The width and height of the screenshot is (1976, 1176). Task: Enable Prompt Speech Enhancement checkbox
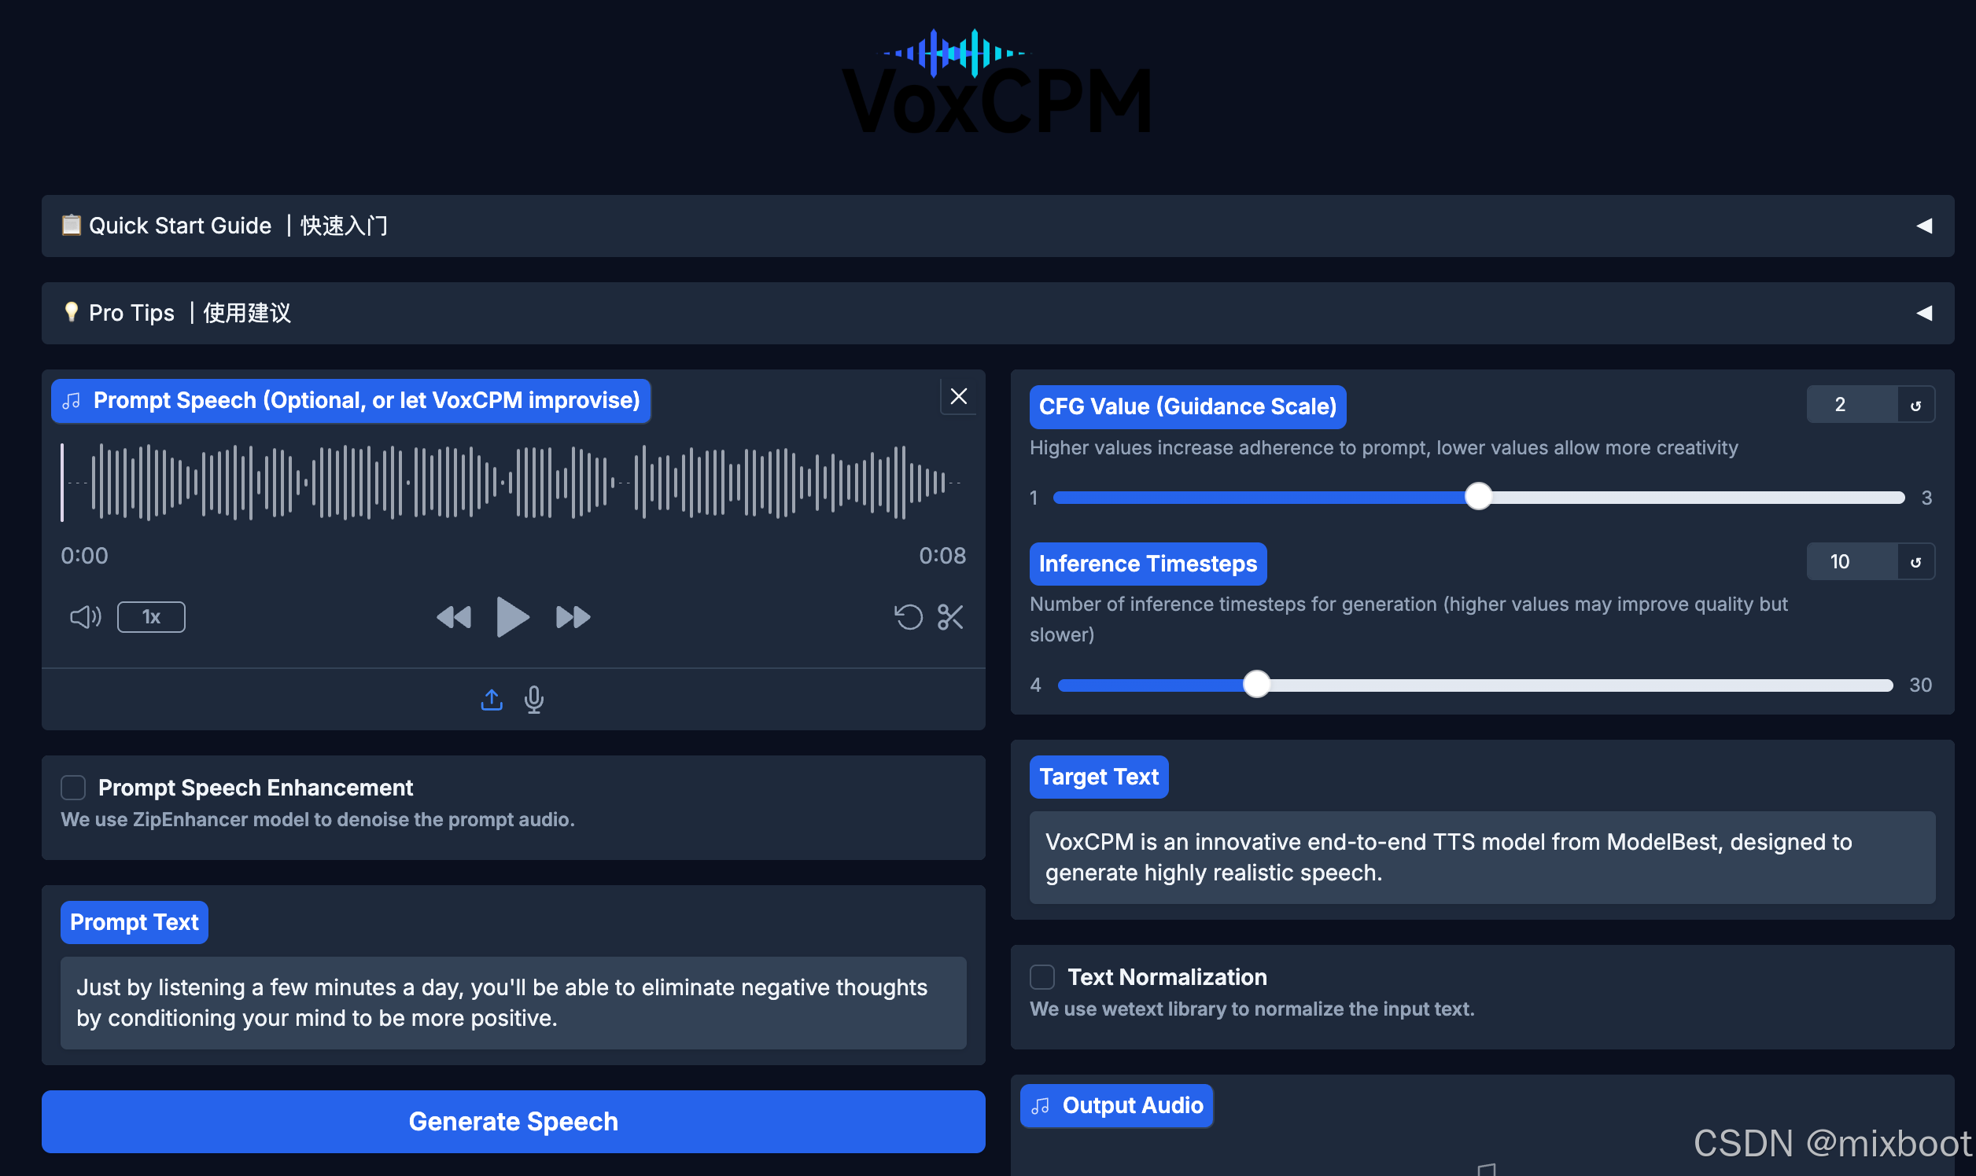click(73, 787)
